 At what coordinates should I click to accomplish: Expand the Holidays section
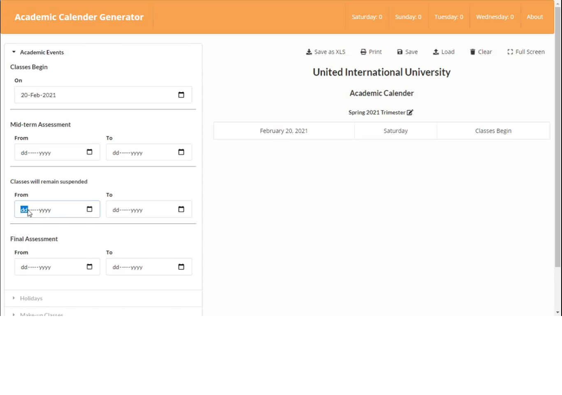[x=31, y=298]
